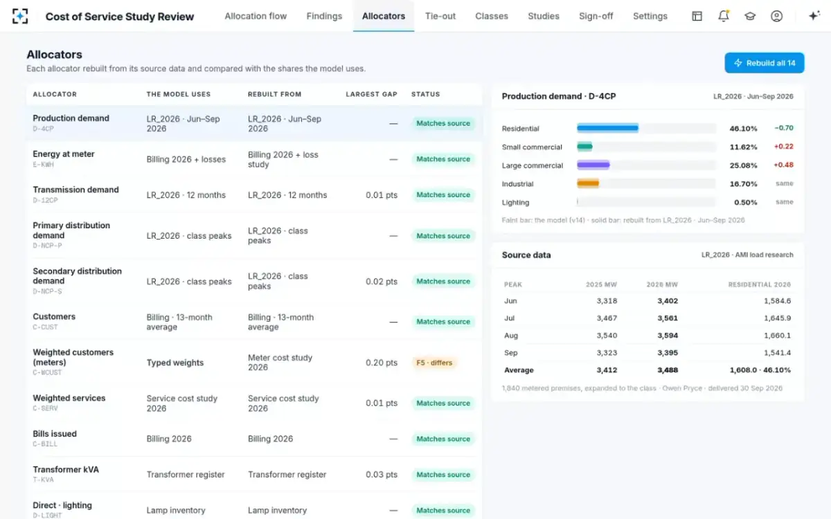Open the layout panel icon
831x519 pixels.
(697, 16)
